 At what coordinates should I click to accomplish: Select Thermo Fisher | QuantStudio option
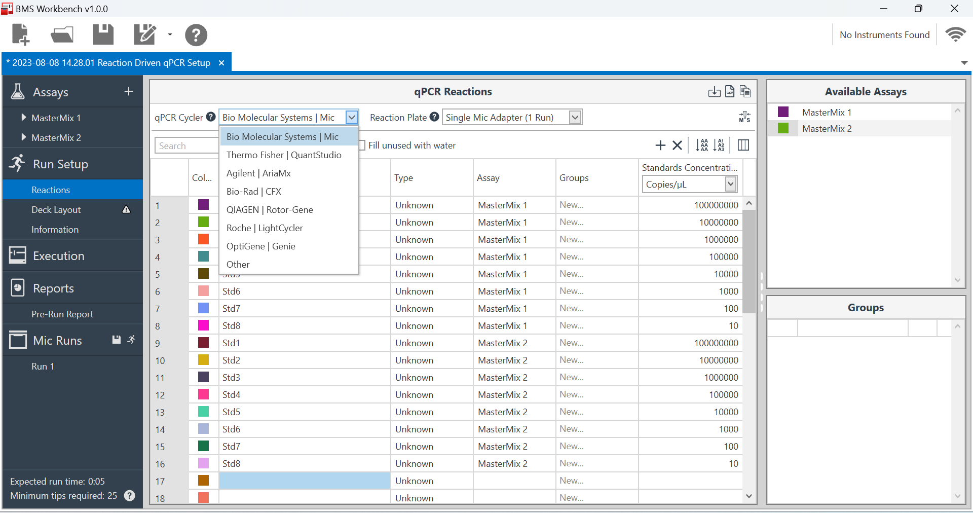(284, 155)
